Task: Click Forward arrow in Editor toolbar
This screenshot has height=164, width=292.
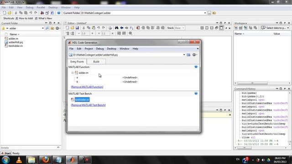Action: pyautogui.click(x=127, y=28)
